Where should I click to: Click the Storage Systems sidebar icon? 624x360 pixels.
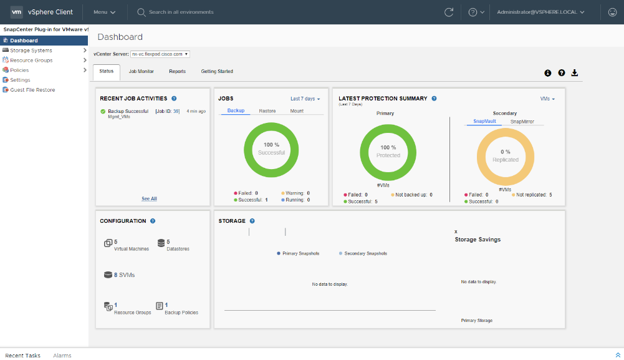click(x=6, y=50)
